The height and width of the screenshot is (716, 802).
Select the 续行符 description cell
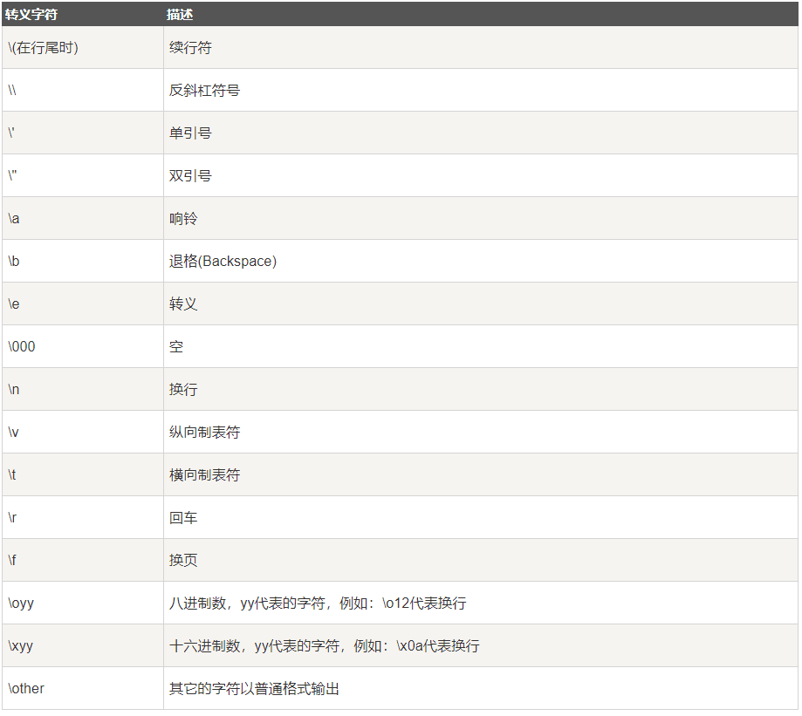click(x=481, y=47)
